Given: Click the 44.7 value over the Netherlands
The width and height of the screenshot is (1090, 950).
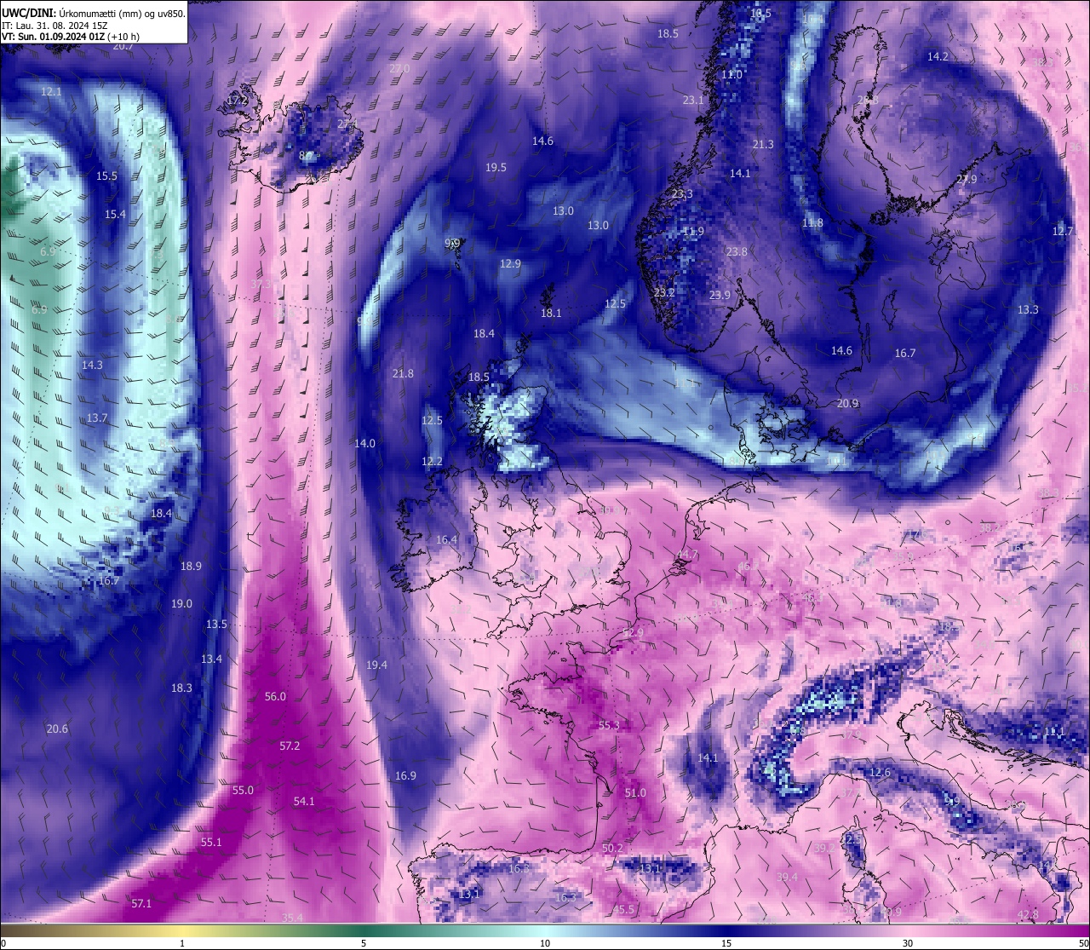Looking at the screenshot, I should (x=687, y=554).
